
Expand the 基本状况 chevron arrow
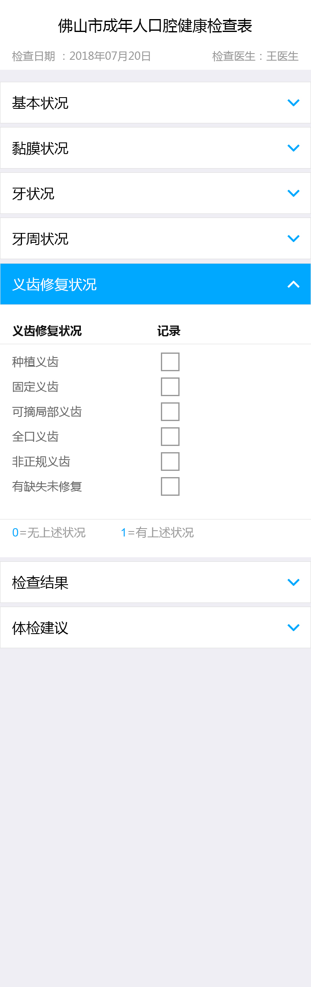[x=293, y=103]
